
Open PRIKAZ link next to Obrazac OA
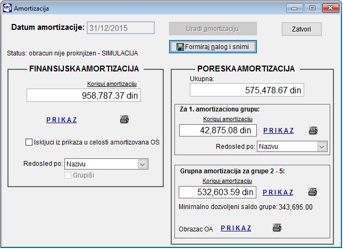236,228
